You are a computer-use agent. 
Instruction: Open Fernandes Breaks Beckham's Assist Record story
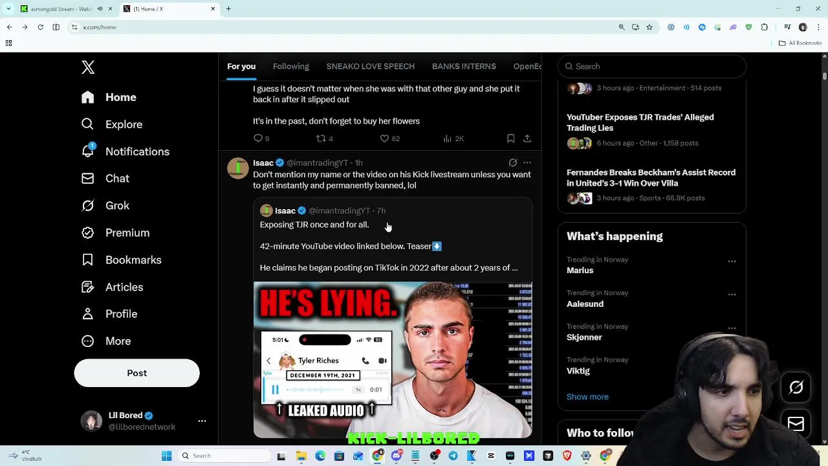click(x=651, y=178)
